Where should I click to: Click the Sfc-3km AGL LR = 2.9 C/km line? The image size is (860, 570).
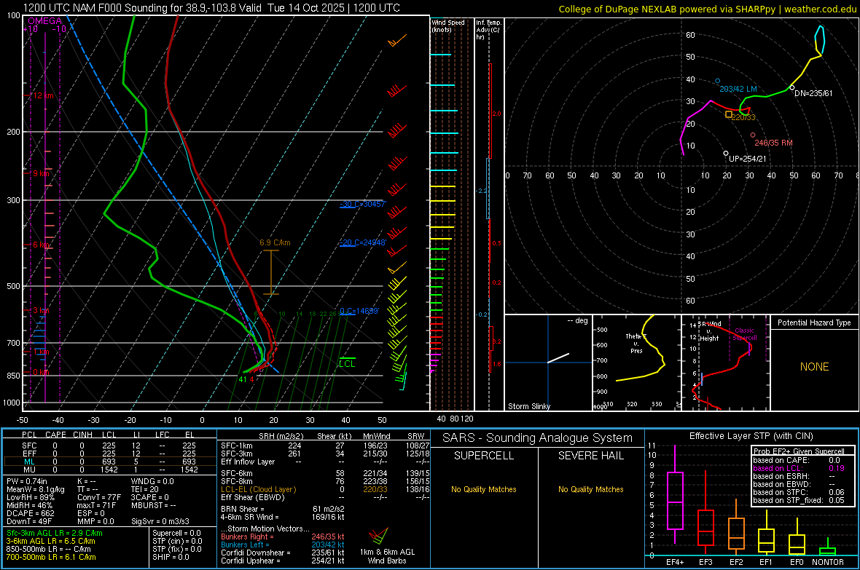55,533
